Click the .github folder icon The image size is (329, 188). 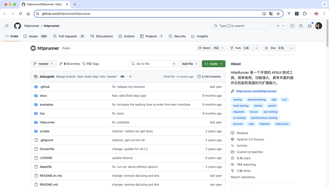[36, 87]
